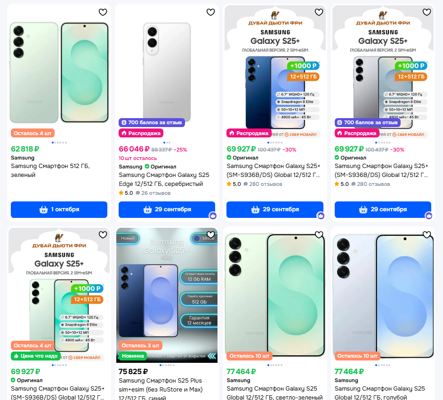Favorite the green Samsung 512 ГБ phone

(x=103, y=12)
